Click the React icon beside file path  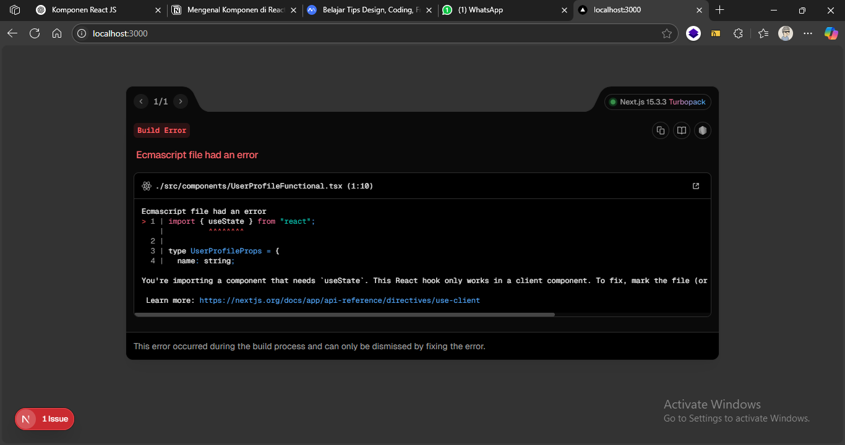coord(147,186)
